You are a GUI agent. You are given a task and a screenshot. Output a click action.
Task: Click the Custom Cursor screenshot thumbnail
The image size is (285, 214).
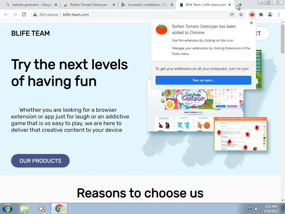(195, 110)
